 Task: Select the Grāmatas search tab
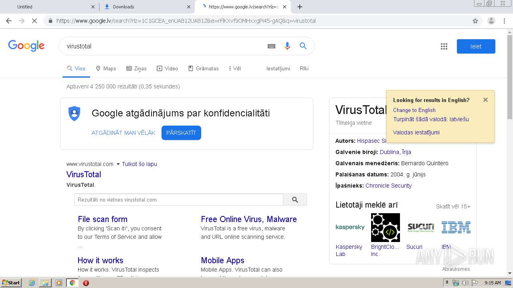(x=203, y=68)
